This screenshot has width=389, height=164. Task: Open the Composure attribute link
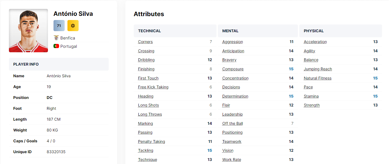click(233, 69)
